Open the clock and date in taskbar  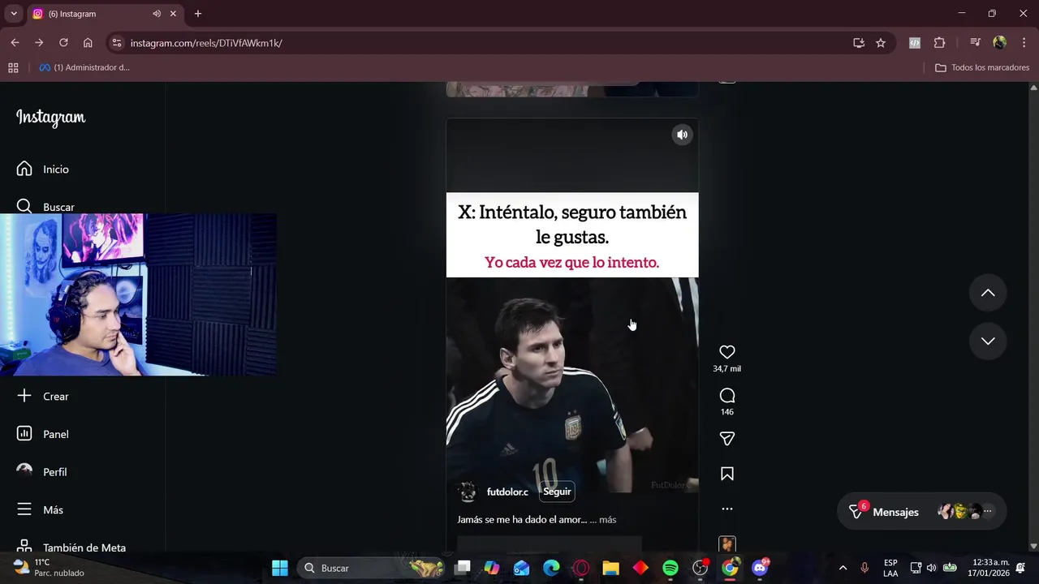[x=990, y=568]
